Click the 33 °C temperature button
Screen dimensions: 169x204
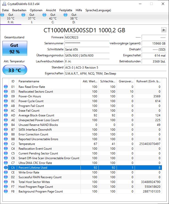tap(15, 70)
